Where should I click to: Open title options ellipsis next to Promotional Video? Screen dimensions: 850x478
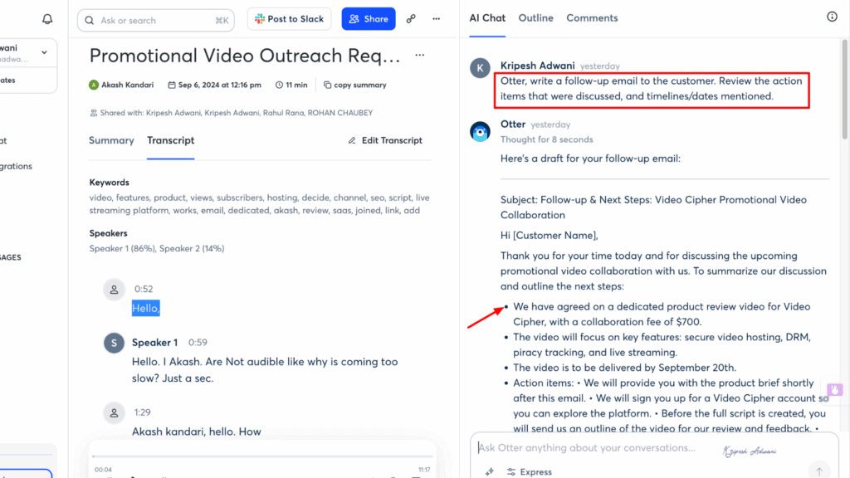[x=419, y=55]
